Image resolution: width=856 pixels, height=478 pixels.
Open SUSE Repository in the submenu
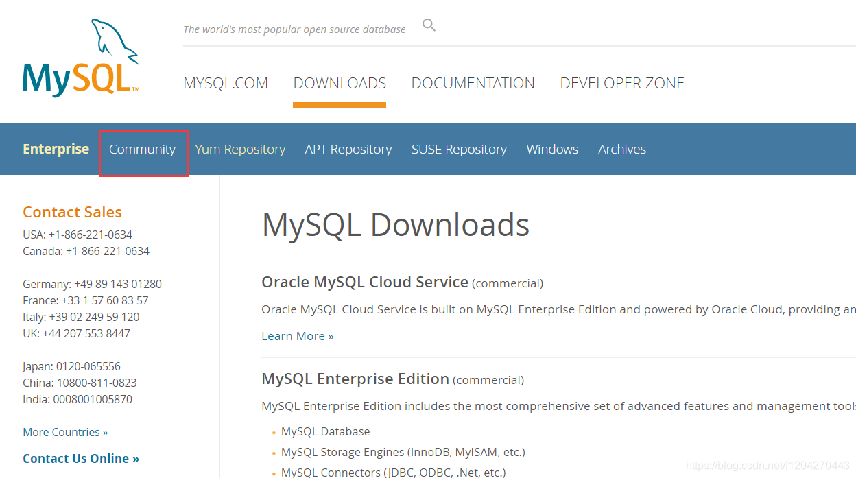click(459, 150)
